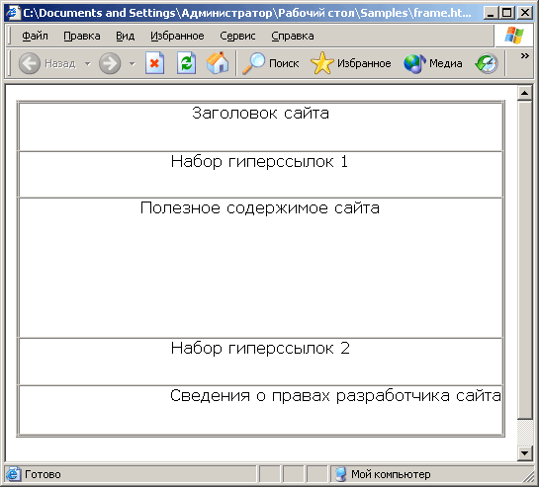Open Search (Поиск) magnifier icon
Viewport: 539px width, 487px height.
click(x=254, y=63)
